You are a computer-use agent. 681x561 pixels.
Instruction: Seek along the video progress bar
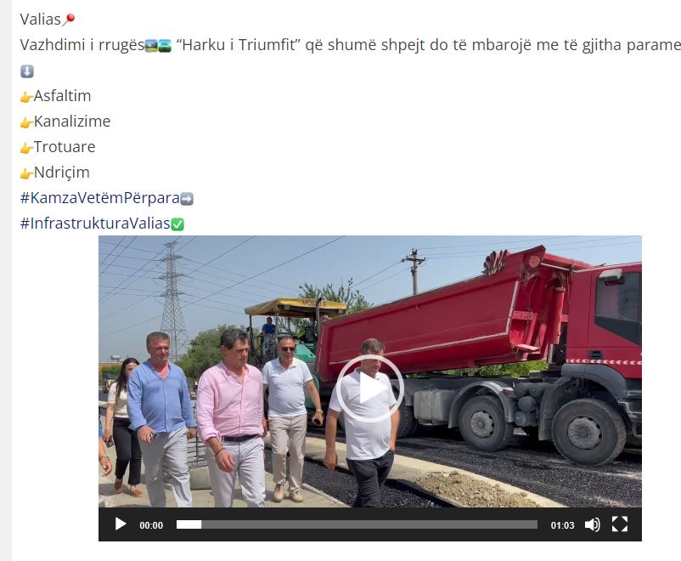(x=357, y=525)
